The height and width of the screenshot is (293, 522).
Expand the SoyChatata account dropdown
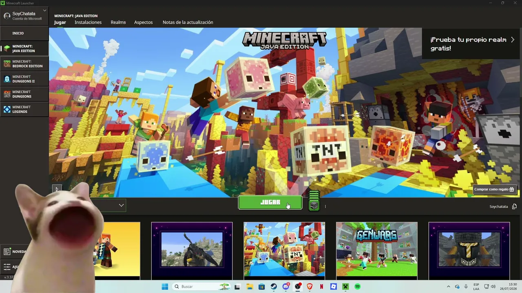[44, 11]
